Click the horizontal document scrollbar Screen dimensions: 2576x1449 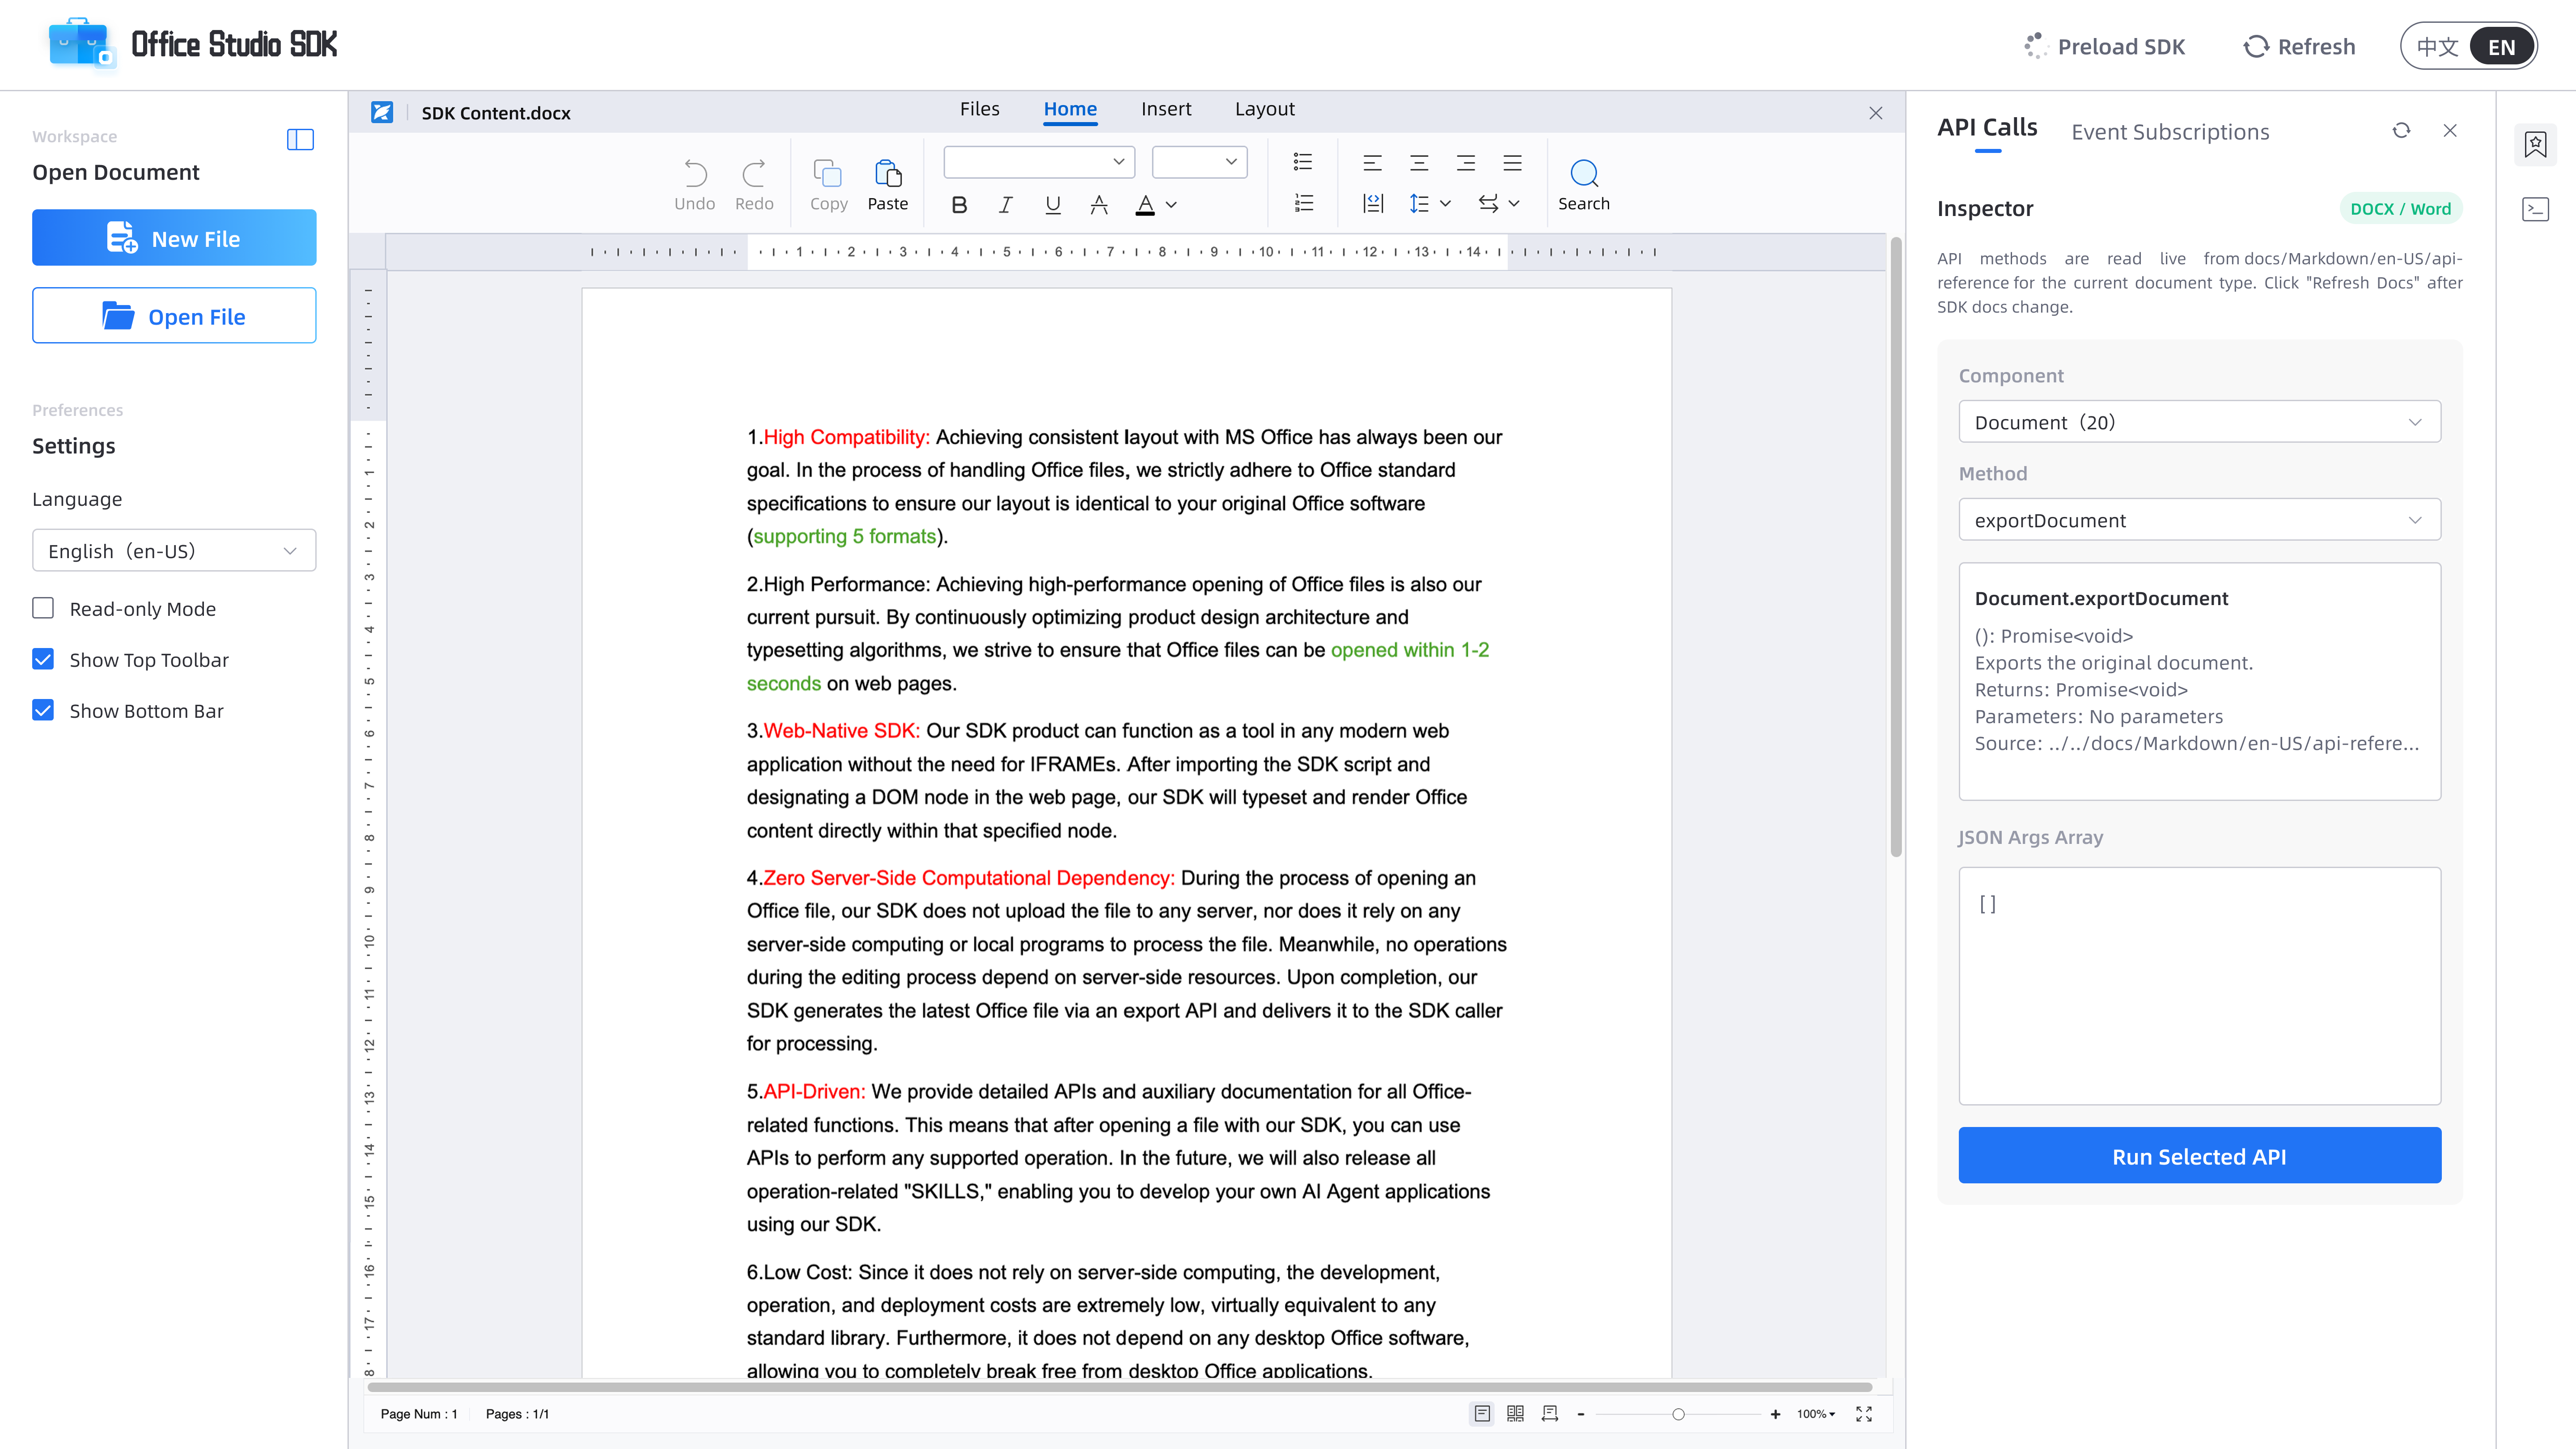tap(1119, 1387)
